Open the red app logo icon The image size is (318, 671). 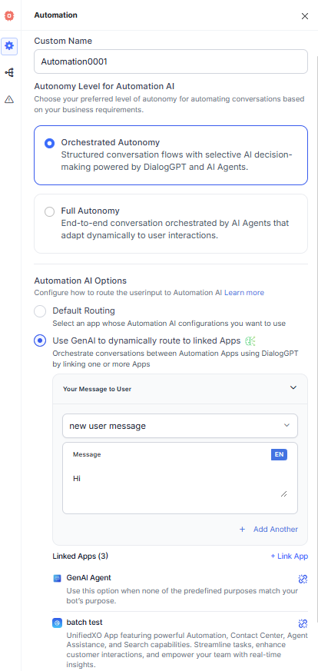coord(9,16)
